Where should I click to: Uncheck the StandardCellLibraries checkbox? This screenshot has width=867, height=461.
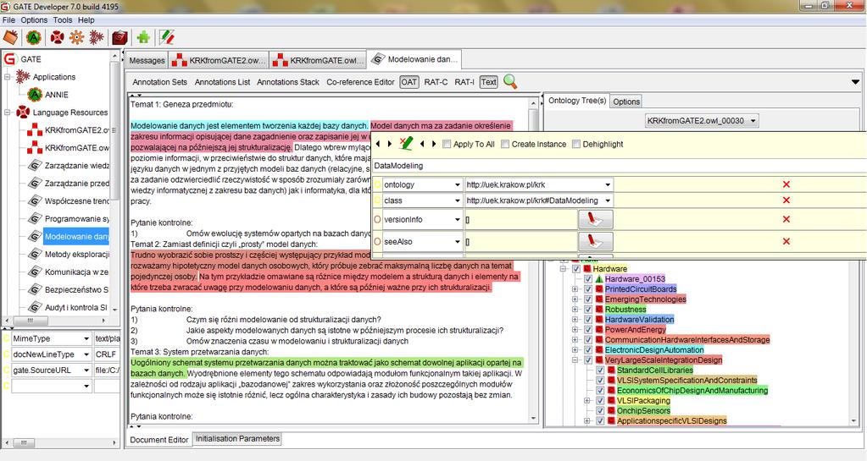tap(601, 370)
